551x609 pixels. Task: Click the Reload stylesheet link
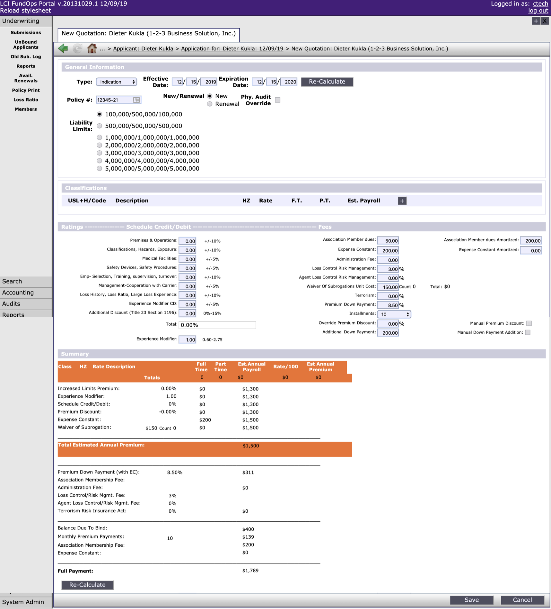(x=25, y=11)
